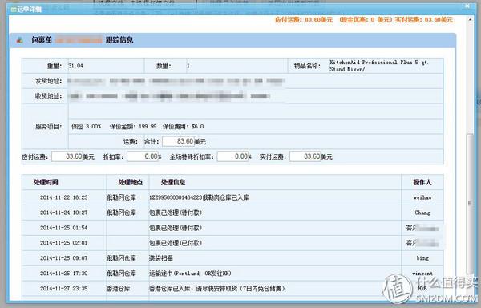
Task: Close the 运单详细 dialog window
Action: (x=467, y=6)
